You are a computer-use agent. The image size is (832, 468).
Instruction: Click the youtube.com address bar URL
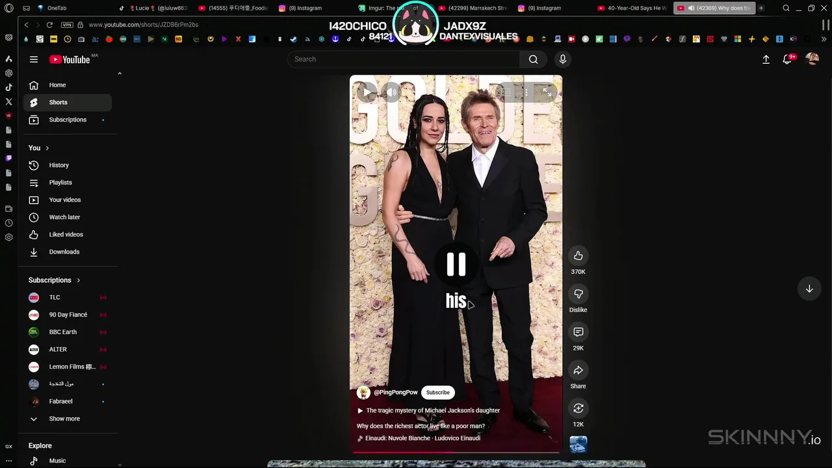coord(143,25)
